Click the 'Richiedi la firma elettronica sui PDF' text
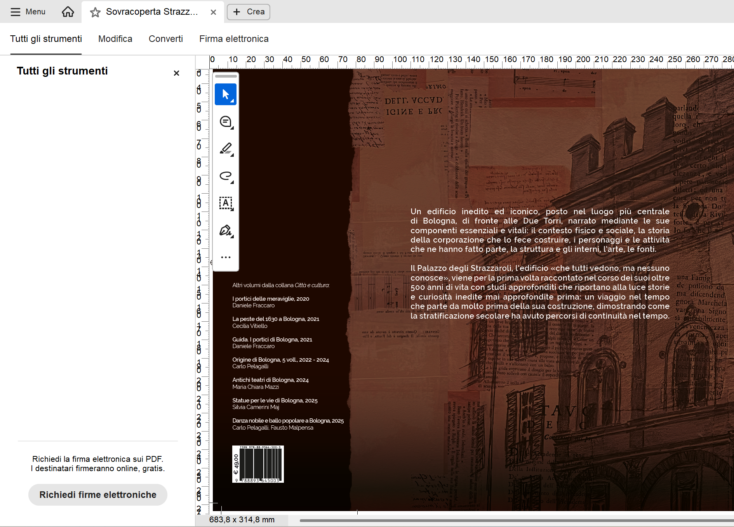The width and height of the screenshot is (734, 527). tap(98, 459)
